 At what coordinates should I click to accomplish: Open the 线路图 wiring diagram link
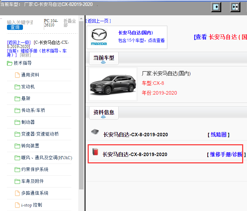tap(218, 135)
